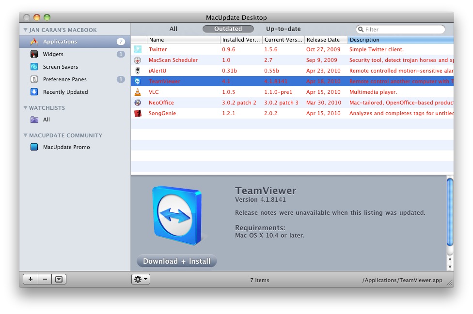Image resolution: width=473 pixels, height=314 pixels.
Task: Switch to the Up-to-date tab
Action: coord(283,29)
